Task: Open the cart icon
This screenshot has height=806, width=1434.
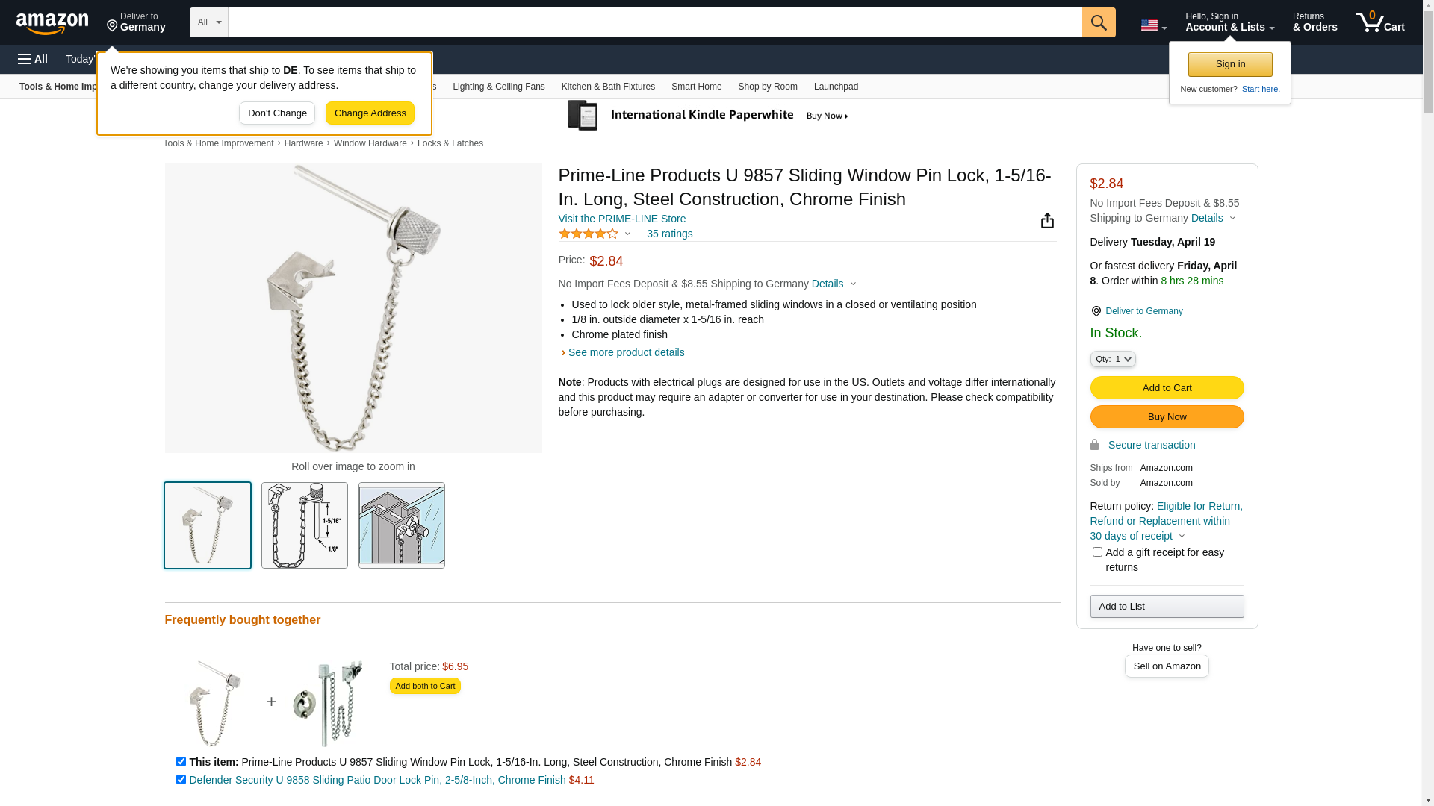Action: 1380,22
